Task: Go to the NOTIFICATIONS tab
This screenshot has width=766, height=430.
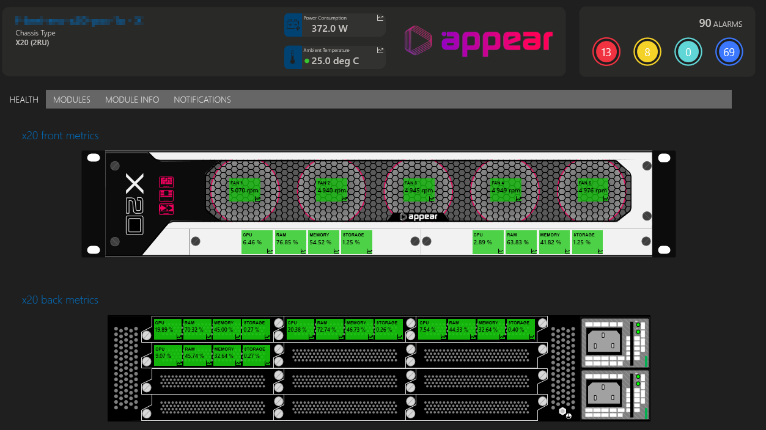Action: pyautogui.click(x=202, y=100)
